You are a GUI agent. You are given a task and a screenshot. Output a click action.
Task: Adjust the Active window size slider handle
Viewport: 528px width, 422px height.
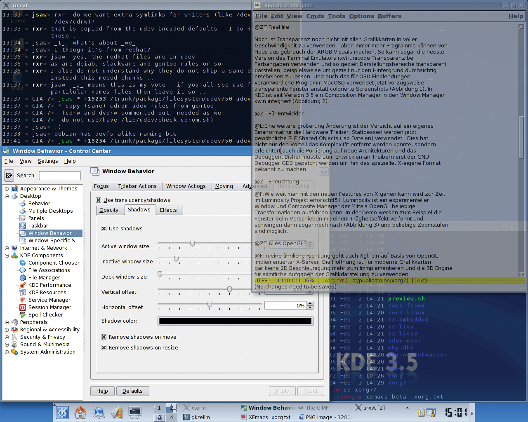pyautogui.click(x=192, y=244)
